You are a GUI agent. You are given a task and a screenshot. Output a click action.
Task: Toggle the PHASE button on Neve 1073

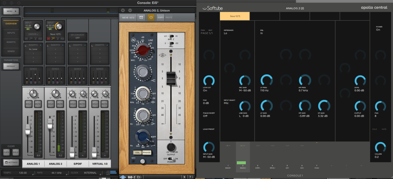[x=147, y=153]
